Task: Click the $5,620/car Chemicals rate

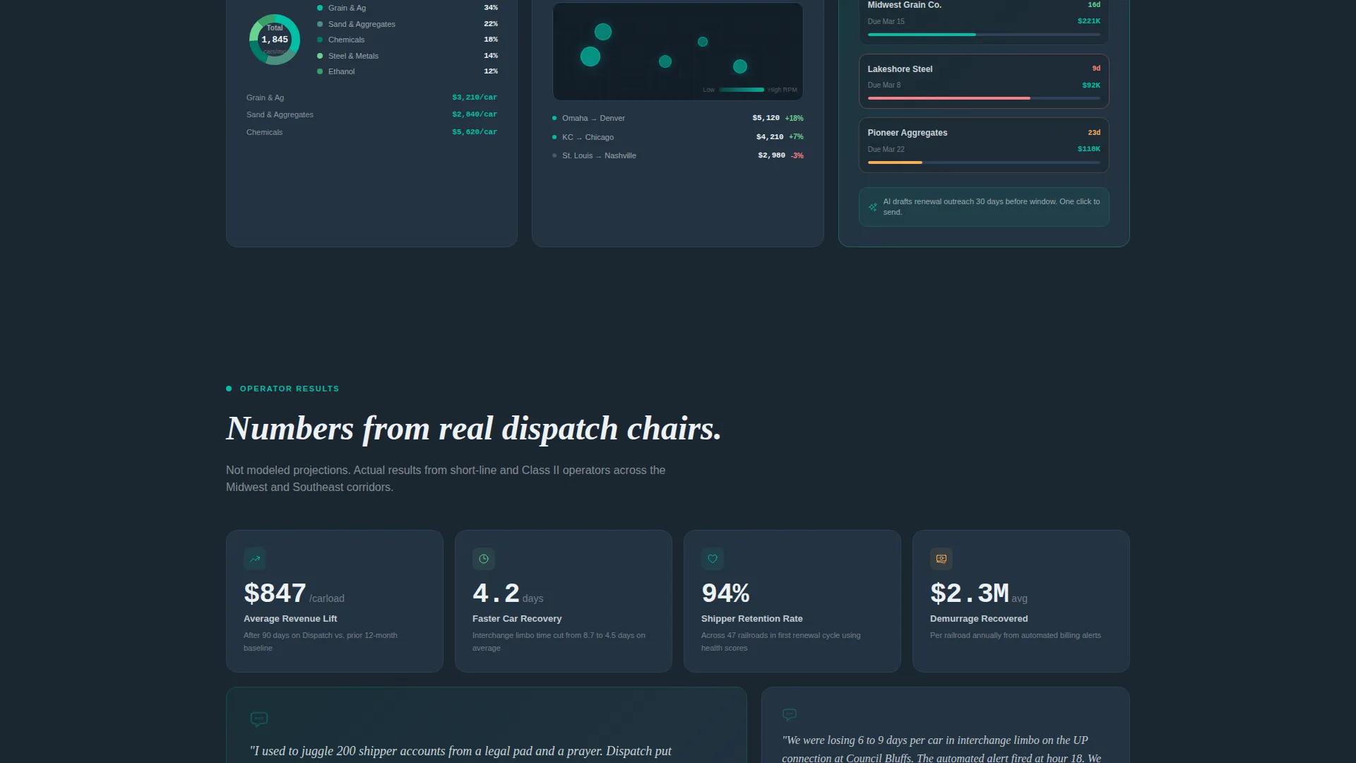Action: point(475,132)
